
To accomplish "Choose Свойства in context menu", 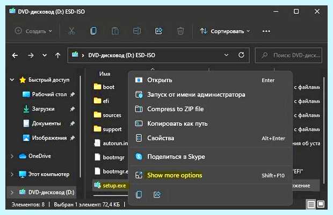I will [x=210, y=138].
